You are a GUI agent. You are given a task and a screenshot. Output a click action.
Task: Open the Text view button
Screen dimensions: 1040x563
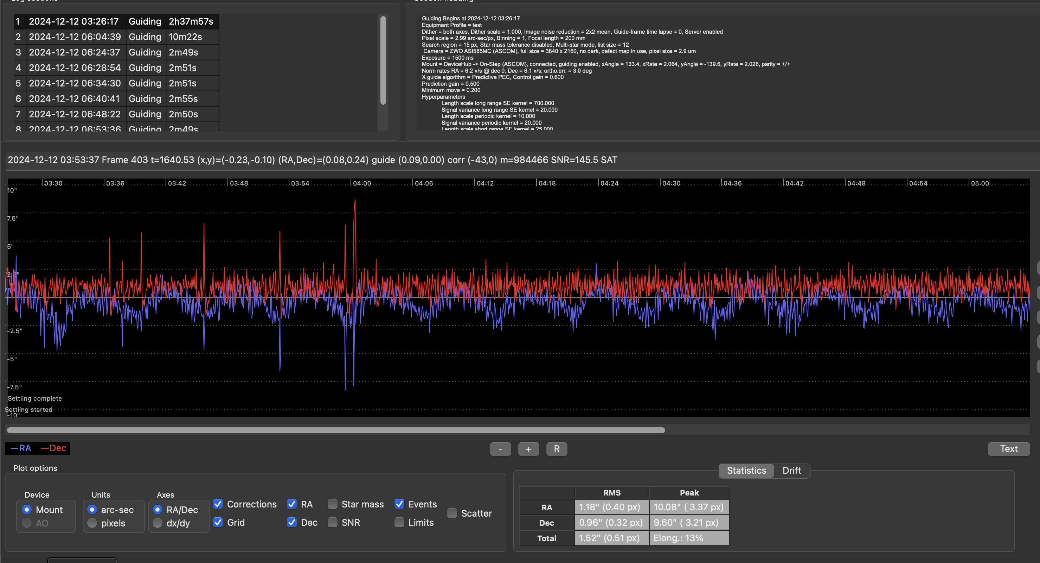(1008, 449)
